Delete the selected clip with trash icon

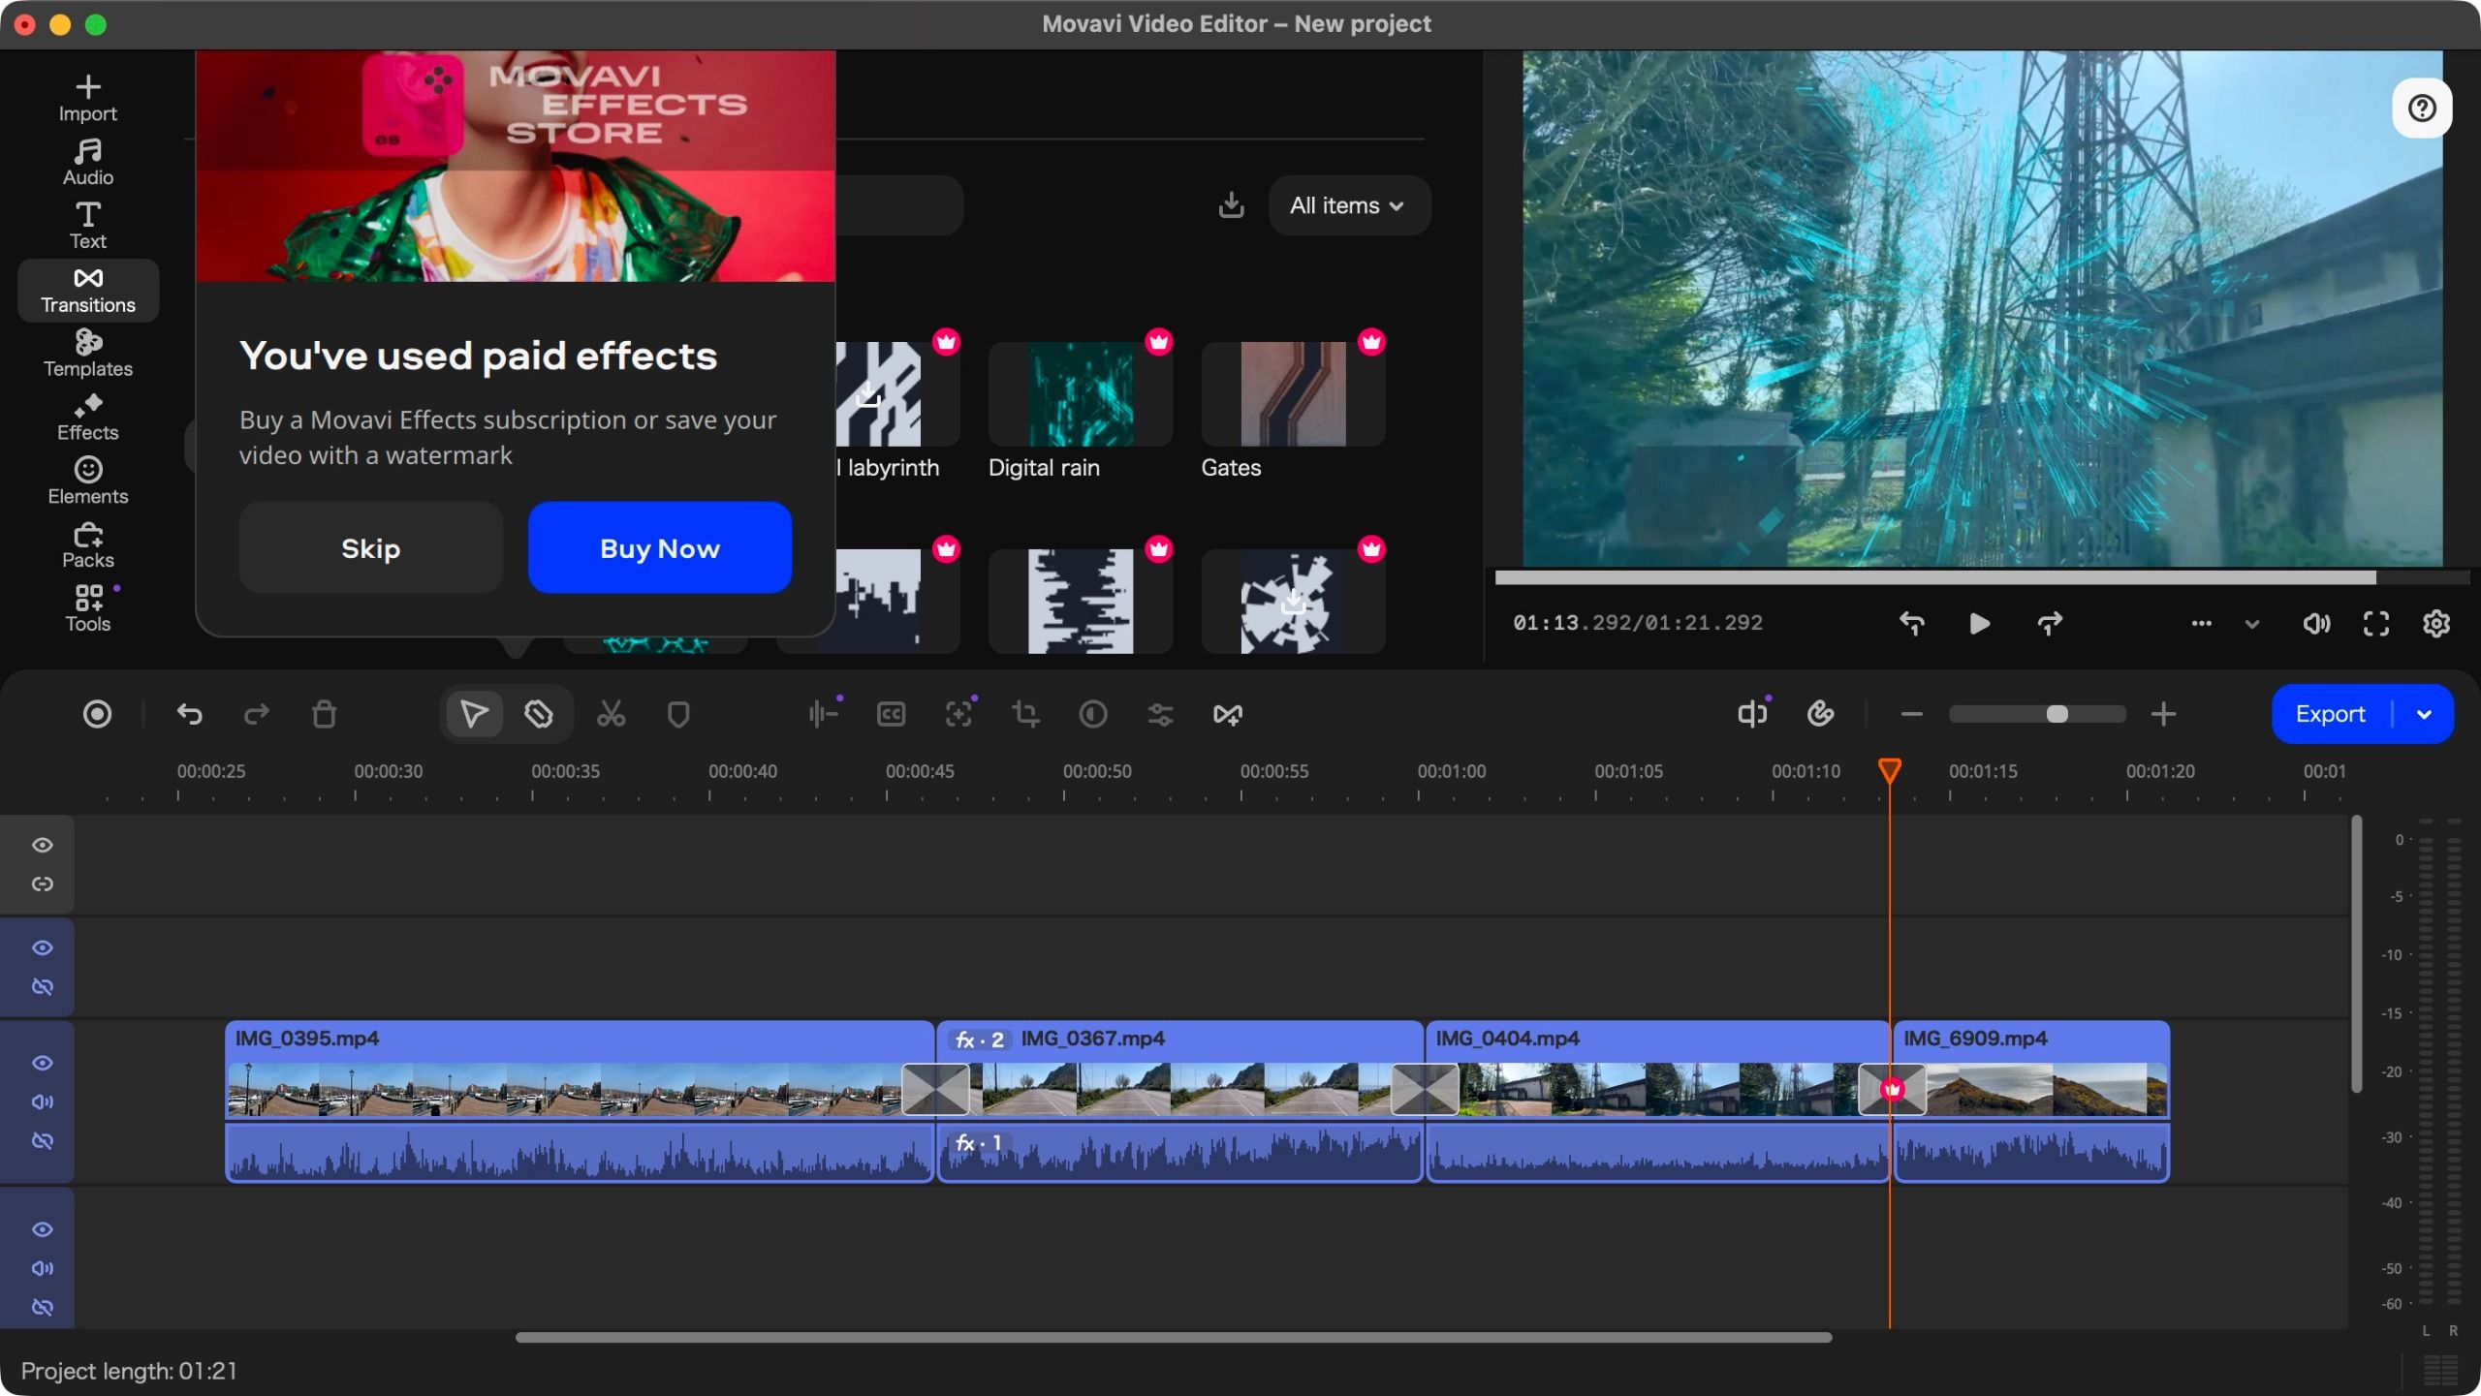[324, 715]
